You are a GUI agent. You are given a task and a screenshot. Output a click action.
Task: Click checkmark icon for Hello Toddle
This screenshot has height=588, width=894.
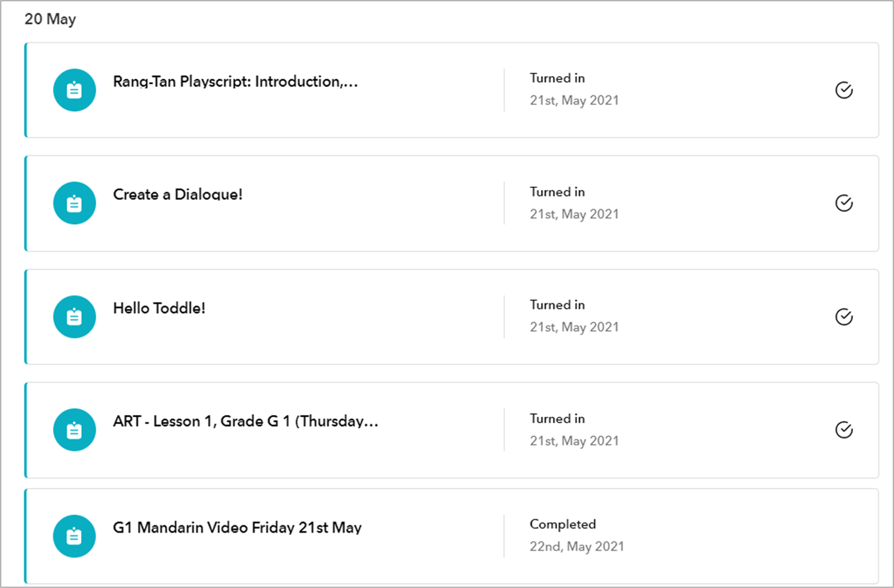point(844,317)
